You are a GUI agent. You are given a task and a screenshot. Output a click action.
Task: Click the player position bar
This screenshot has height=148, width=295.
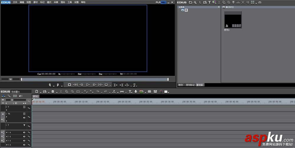coord(95,79)
